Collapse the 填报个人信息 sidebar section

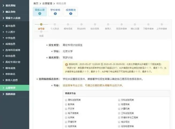coord(14,18)
